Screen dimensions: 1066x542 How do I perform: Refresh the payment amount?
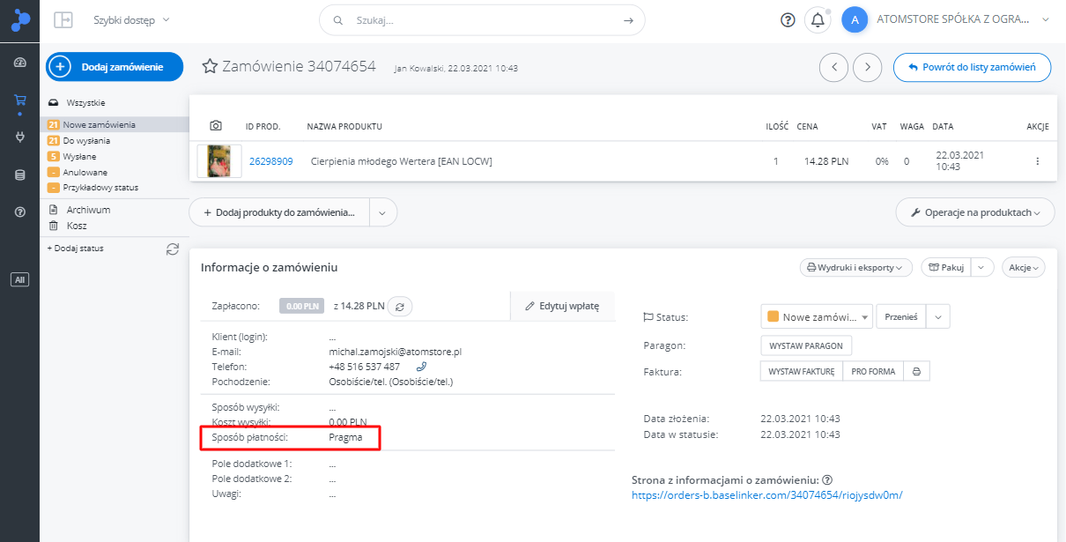point(400,307)
